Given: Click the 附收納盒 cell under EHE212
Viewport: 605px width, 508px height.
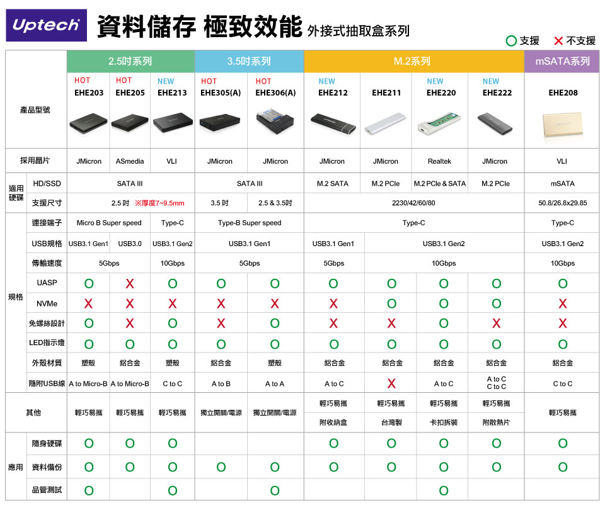Looking at the screenshot, I should (x=333, y=422).
